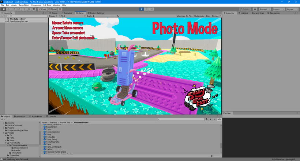The height and width of the screenshot is (161, 300).
Task: Select the TentacleLocker prefab
Action: pos(53,132)
